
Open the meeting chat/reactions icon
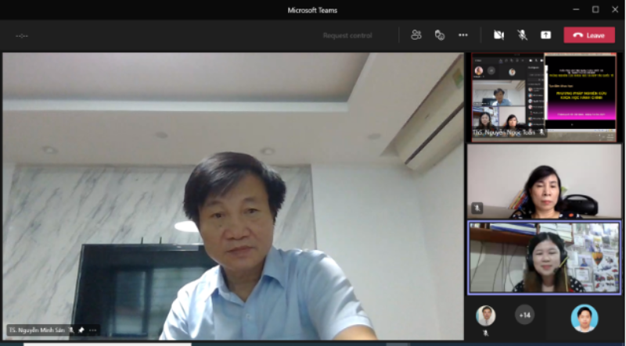click(440, 35)
